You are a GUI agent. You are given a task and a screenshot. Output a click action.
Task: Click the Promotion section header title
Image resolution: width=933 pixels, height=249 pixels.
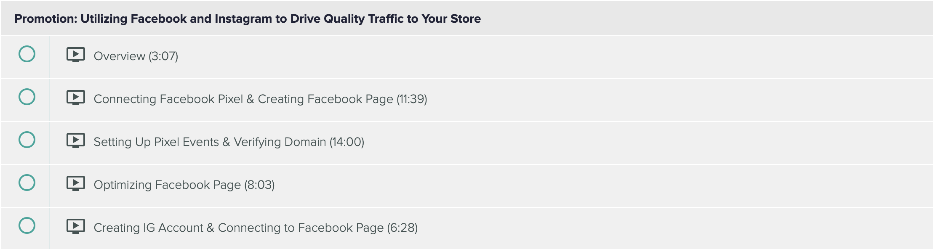(x=248, y=19)
